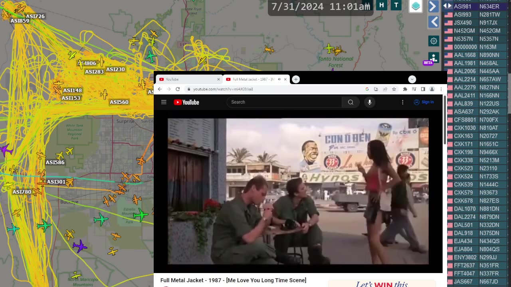The width and height of the screenshot is (511, 287).
Task: Open the browser extensions puzzle icon
Action: (x=405, y=89)
